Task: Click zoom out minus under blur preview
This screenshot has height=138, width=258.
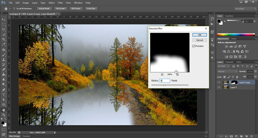Action: click(x=162, y=74)
